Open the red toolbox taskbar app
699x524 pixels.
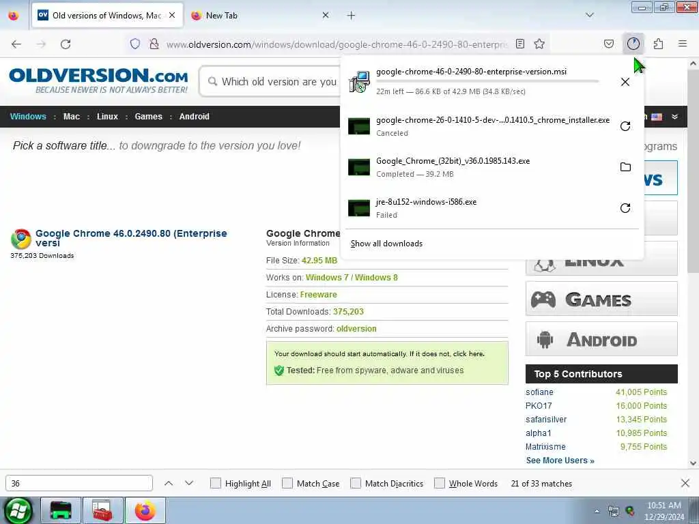click(x=102, y=510)
